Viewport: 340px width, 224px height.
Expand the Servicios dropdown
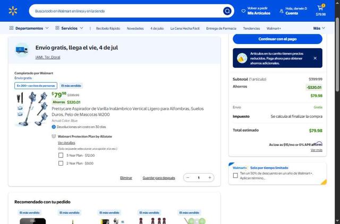tap(81, 28)
